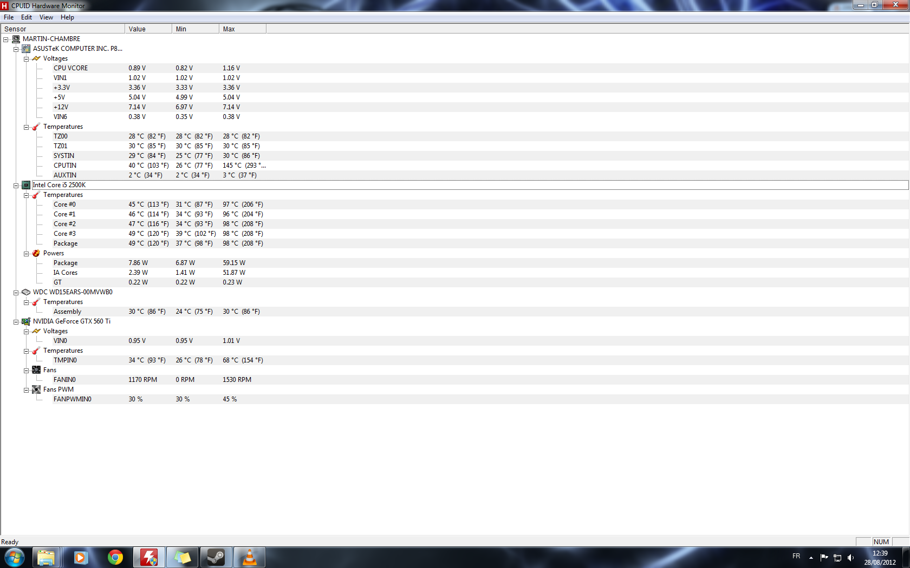Screen dimensions: 910x568
Task: Click the ASUSTeK motherboard icon
Action: click(26, 49)
